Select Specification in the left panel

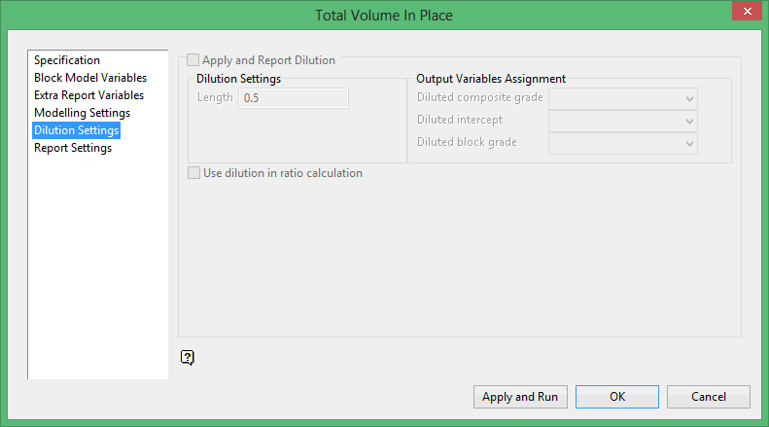[67, 60]
